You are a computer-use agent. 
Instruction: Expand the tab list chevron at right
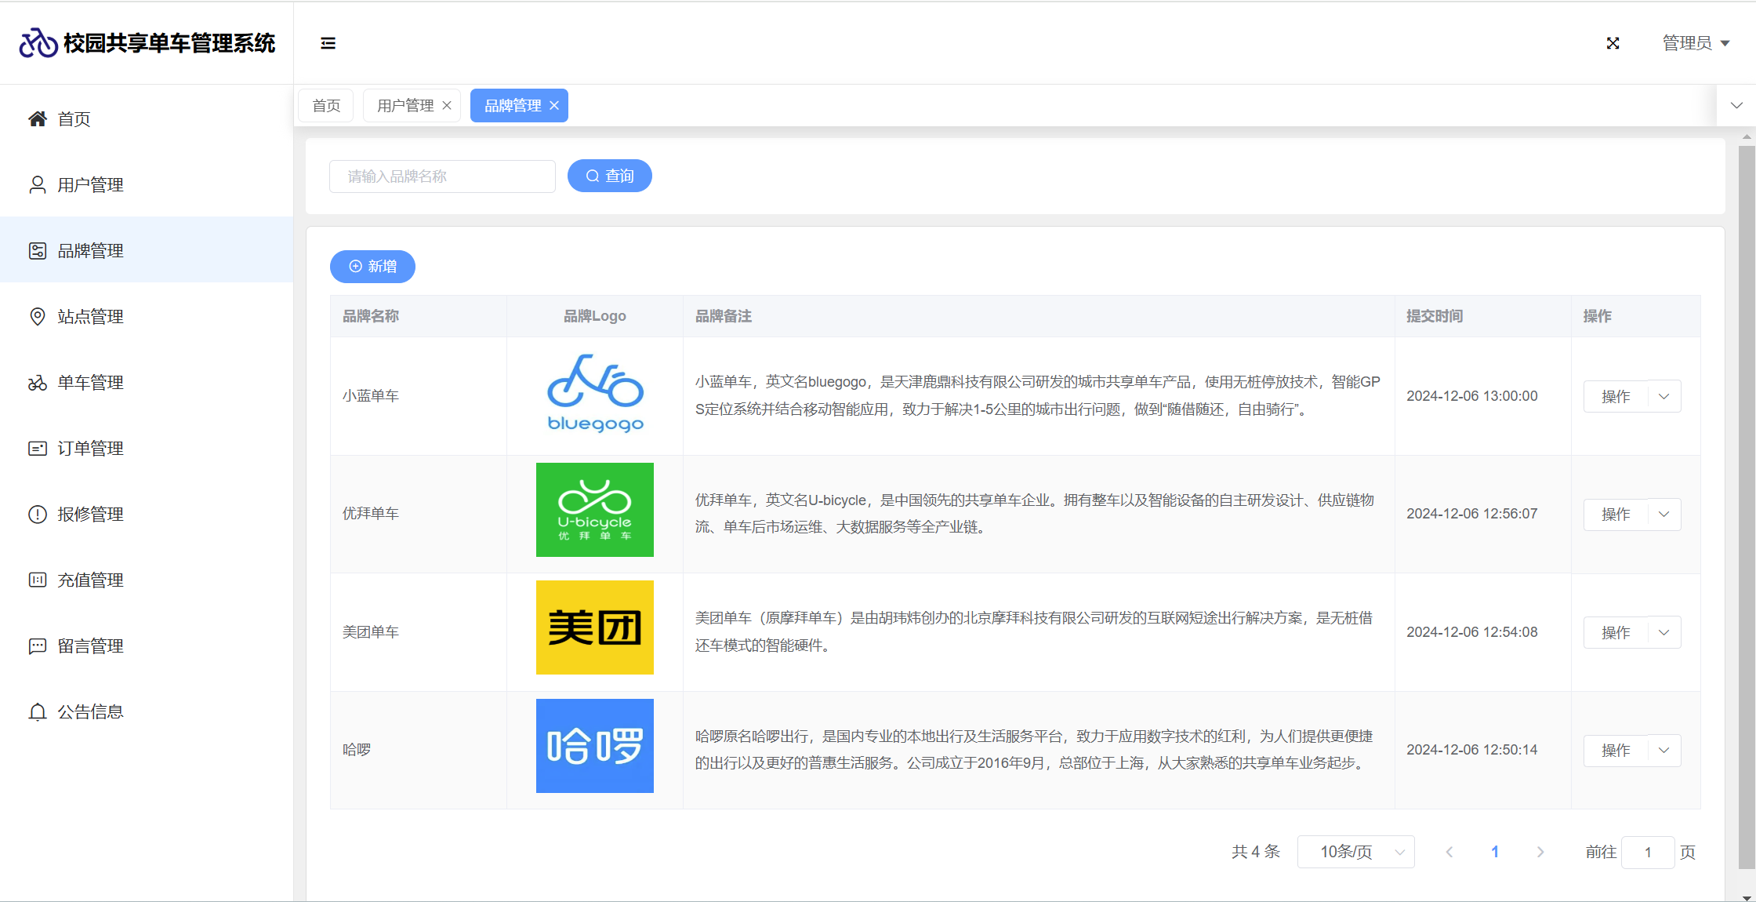(1736, 105)
